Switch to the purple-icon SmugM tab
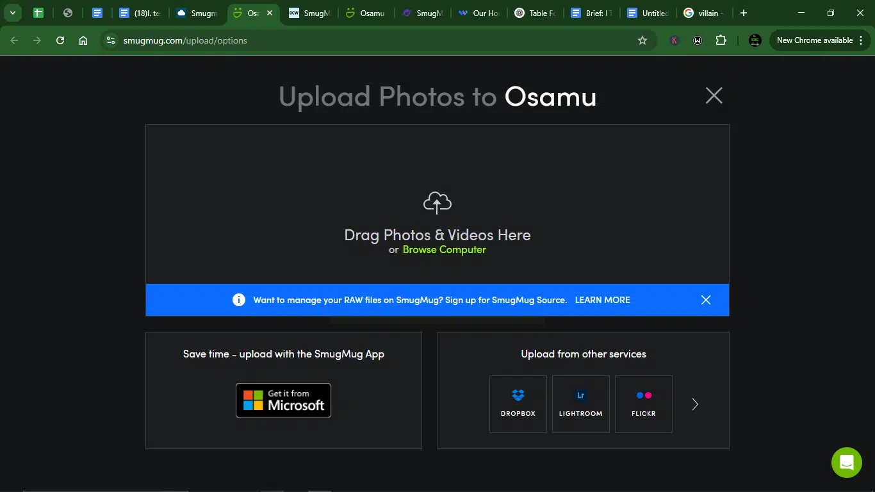This screenshot has width=875, height=492. pyautogui.click(x=422, y=13)
